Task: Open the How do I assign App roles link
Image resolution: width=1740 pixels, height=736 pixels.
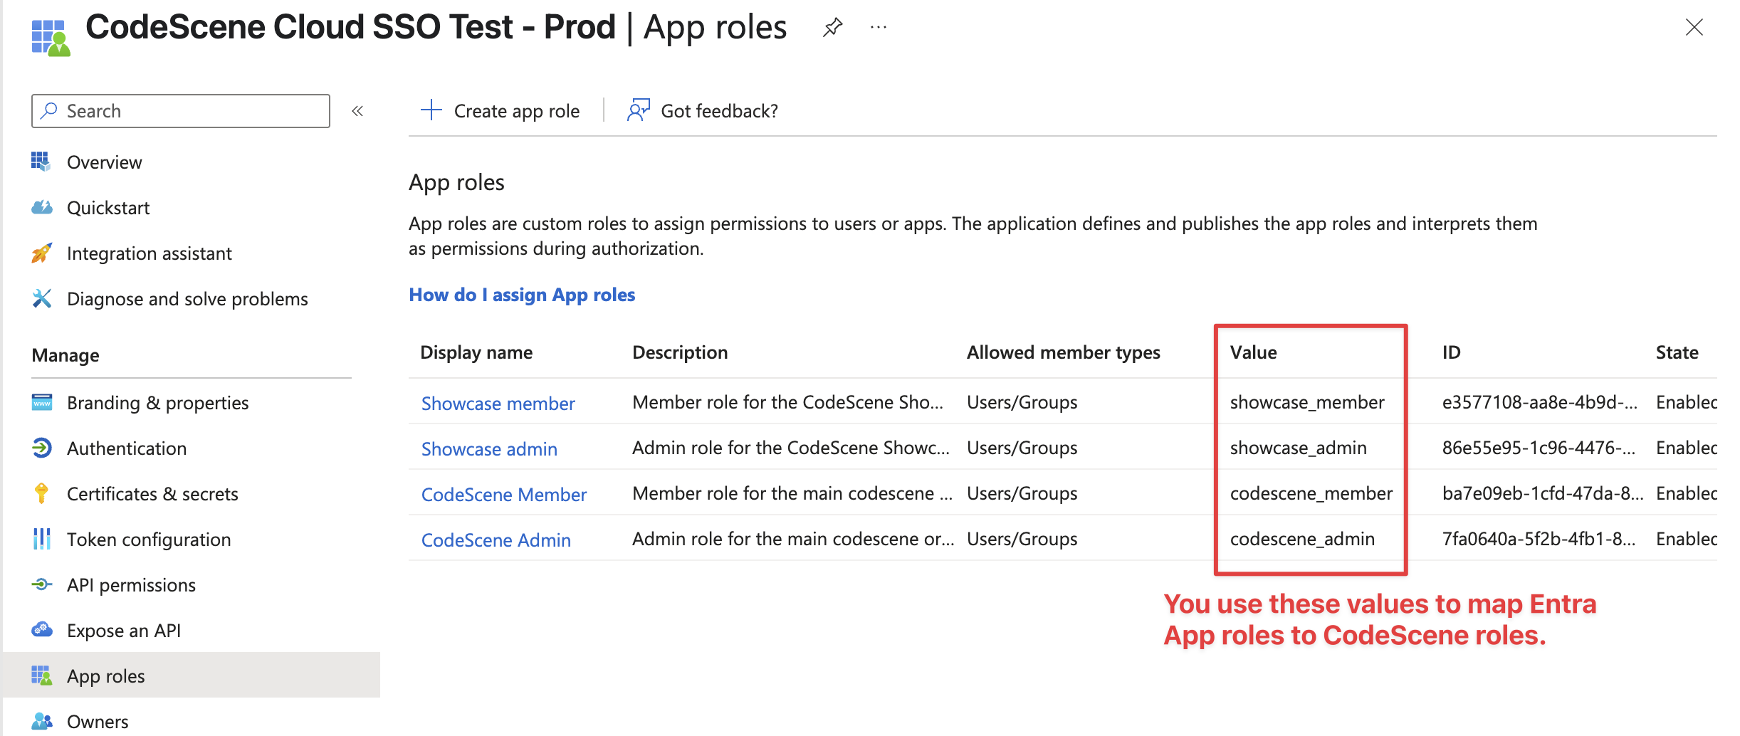Action: [x=522, y=294]
